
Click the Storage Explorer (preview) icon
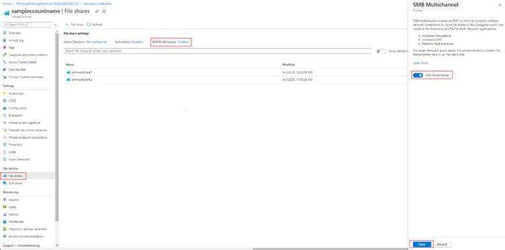click(x=5, y=77)
